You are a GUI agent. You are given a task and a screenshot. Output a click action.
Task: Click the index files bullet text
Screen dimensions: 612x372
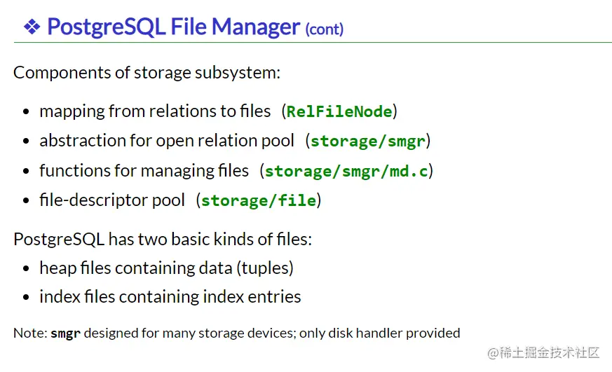click(170, 297)
